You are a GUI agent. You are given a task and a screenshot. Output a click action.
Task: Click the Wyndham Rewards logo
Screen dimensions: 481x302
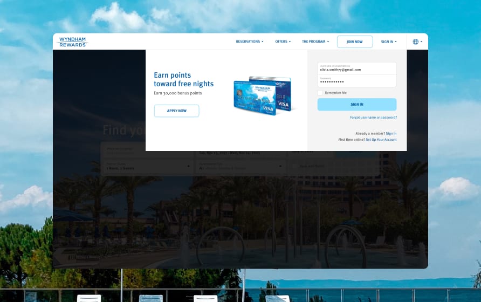point(72,42)
